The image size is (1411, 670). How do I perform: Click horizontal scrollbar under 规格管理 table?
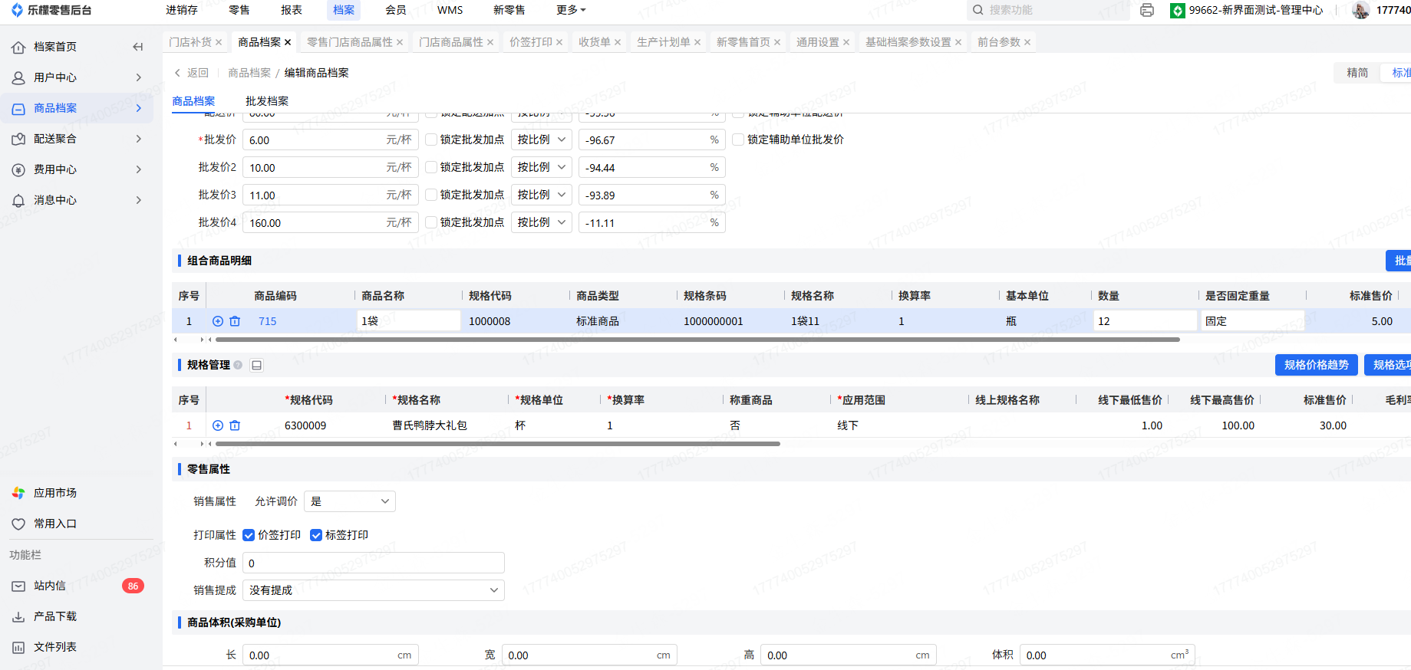tap(498, 443)
